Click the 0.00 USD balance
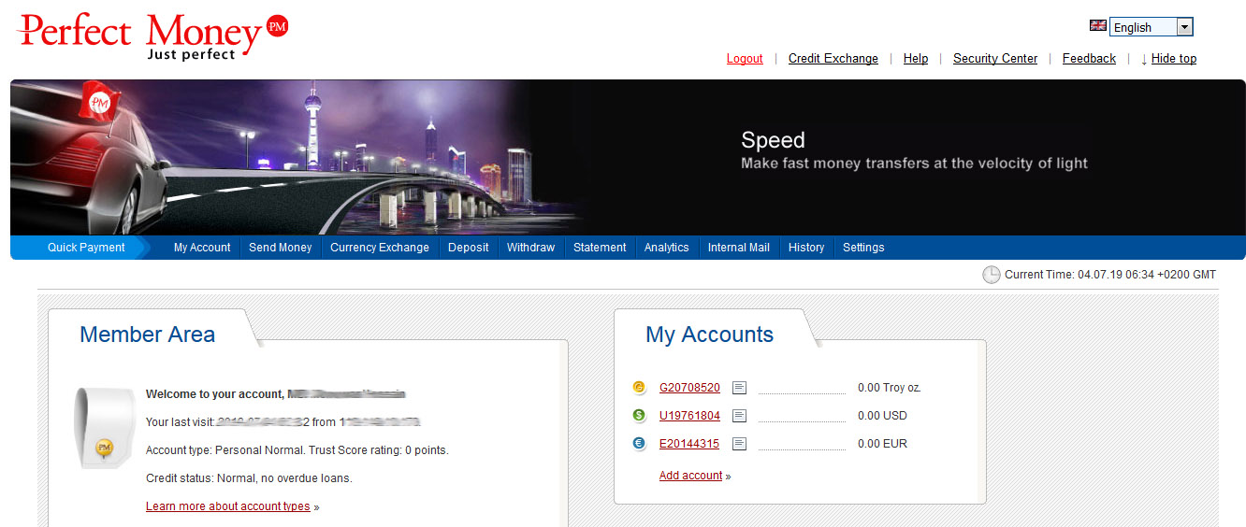This screenshot has height=527, width=1246. coord(882,416)
